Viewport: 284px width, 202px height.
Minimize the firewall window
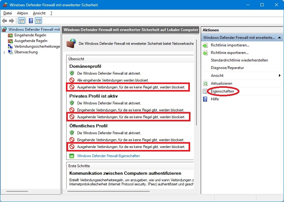(248, 5)
